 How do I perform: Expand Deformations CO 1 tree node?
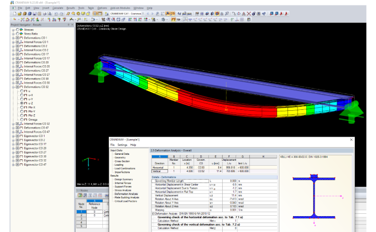[13, 38]
